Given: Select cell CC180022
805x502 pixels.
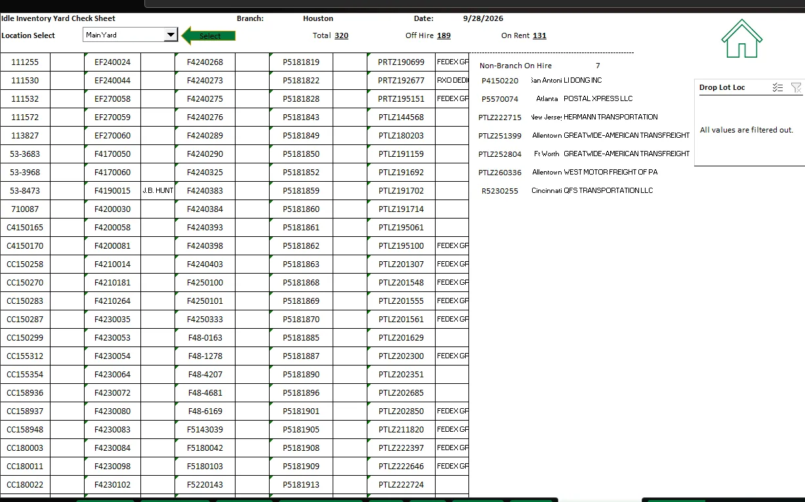Looking at the screenshot, I should click(25, 485).
